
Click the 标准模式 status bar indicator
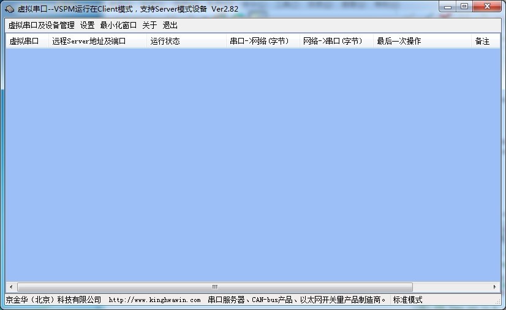coord(407,300)
